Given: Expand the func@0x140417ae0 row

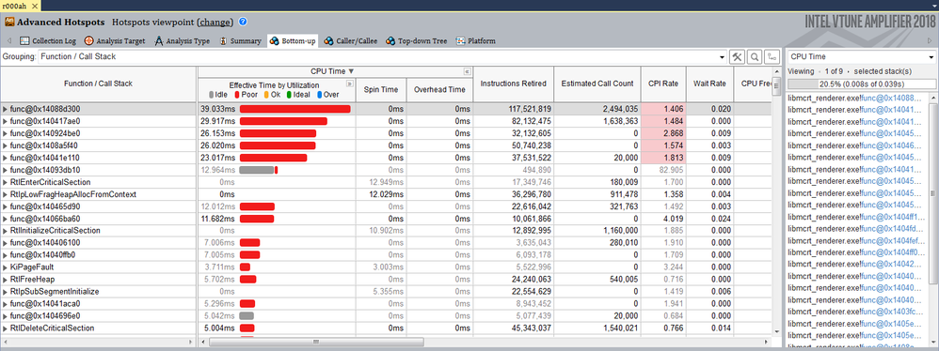Looking at the screenshot, I should 6,121.
